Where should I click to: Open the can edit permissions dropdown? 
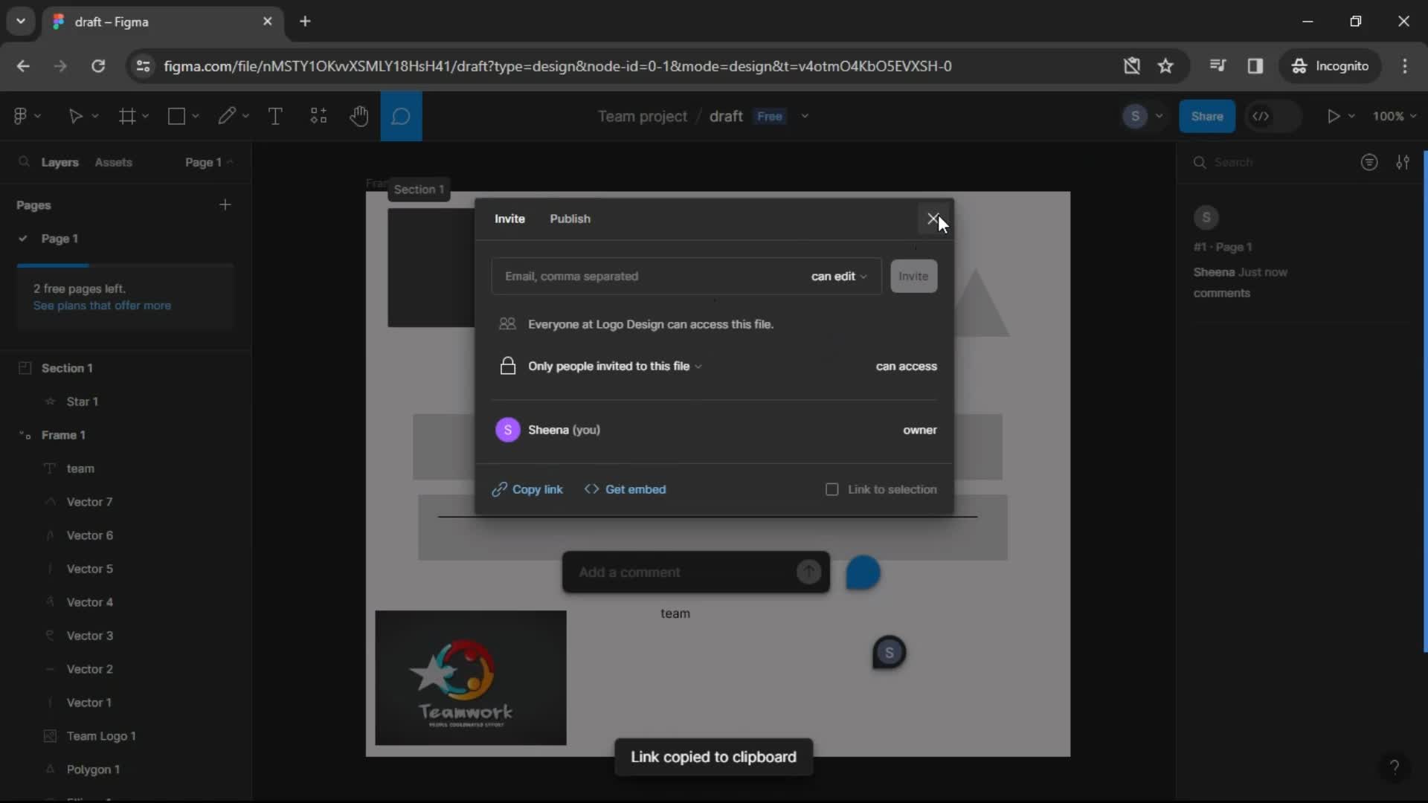(838, 276)
